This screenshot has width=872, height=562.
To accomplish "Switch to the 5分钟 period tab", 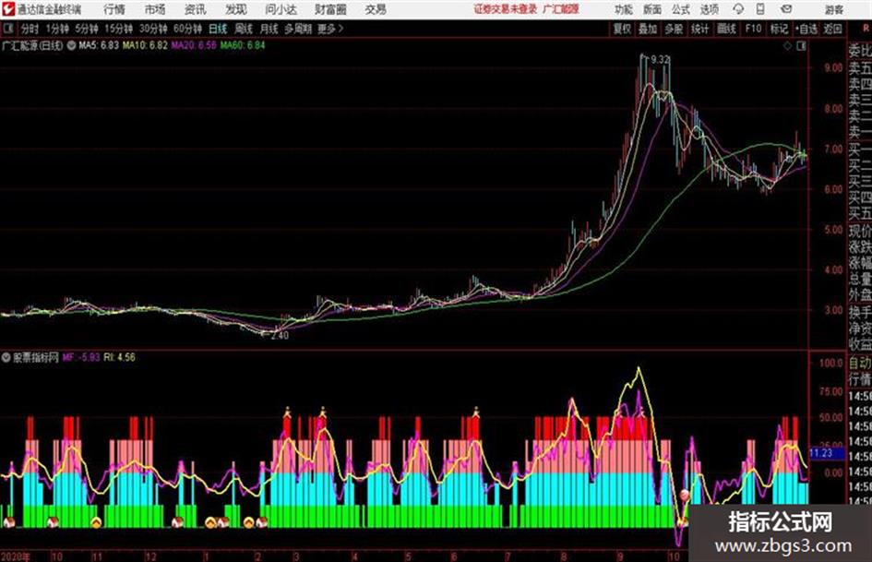I will click(x=86, y=29).
